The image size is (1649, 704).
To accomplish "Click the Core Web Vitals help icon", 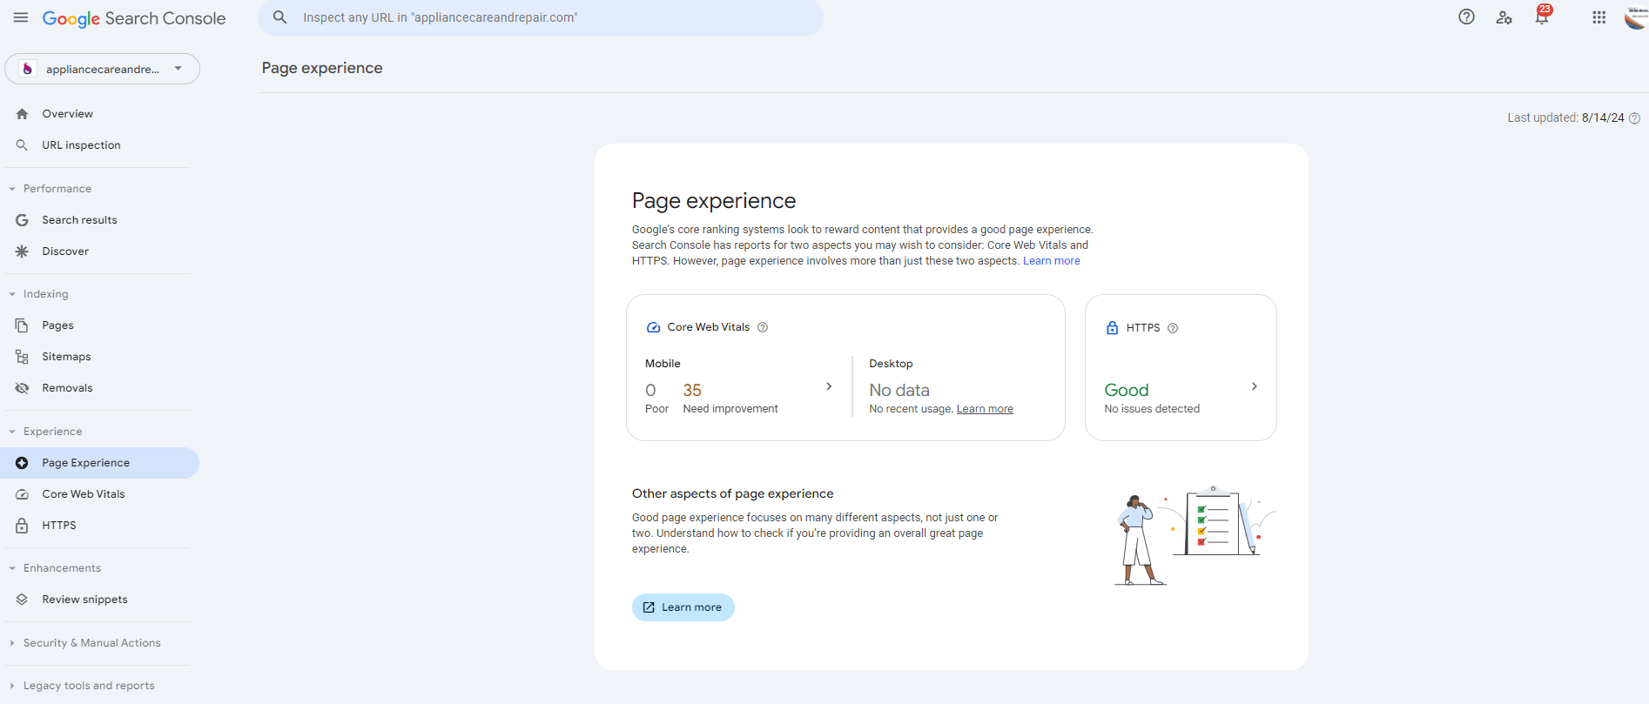I will (763, 327).
